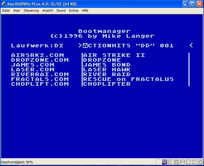Click the Bootmanager heading text
This screenshot has width=204, height=166.
[x=104, y=31]
